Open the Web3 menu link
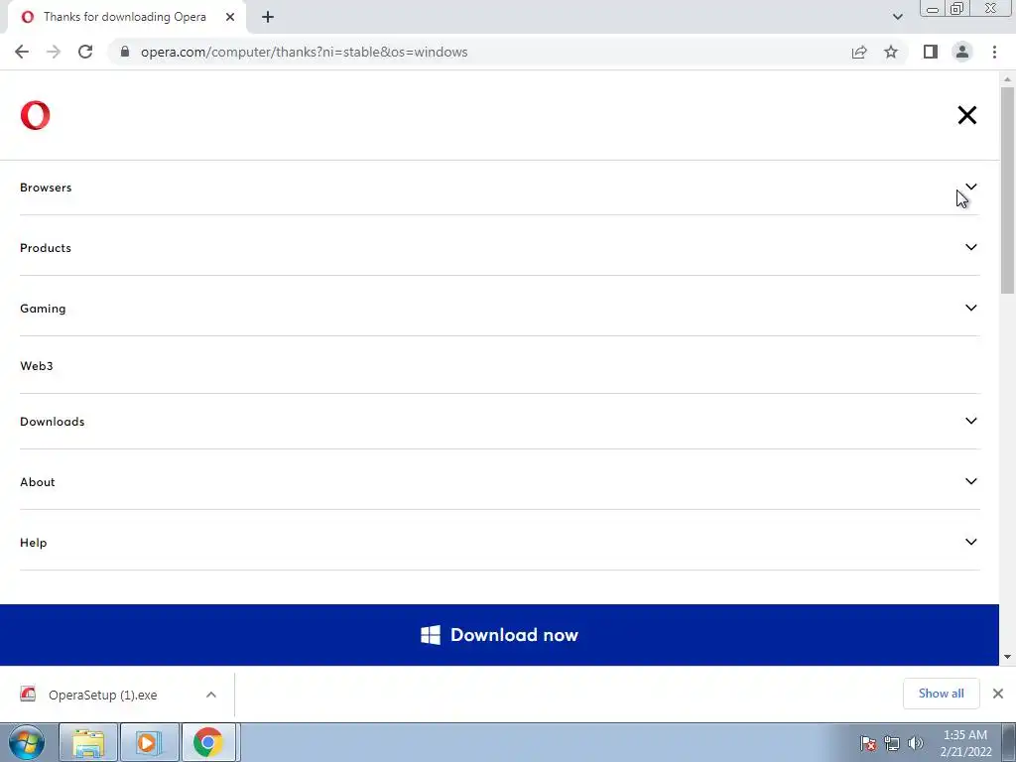The height and width of the screenshot is (762, 1016). coord(37,365)
